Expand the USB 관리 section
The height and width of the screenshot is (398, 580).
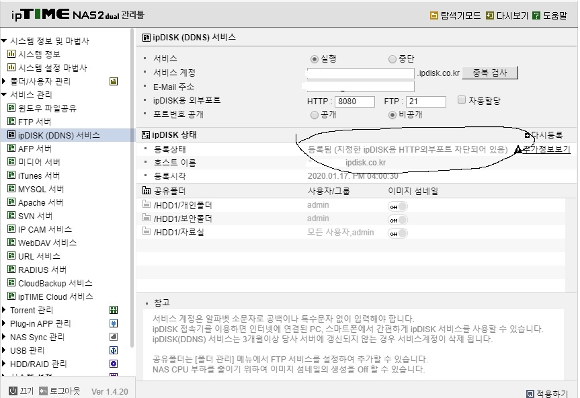[4, 350]
